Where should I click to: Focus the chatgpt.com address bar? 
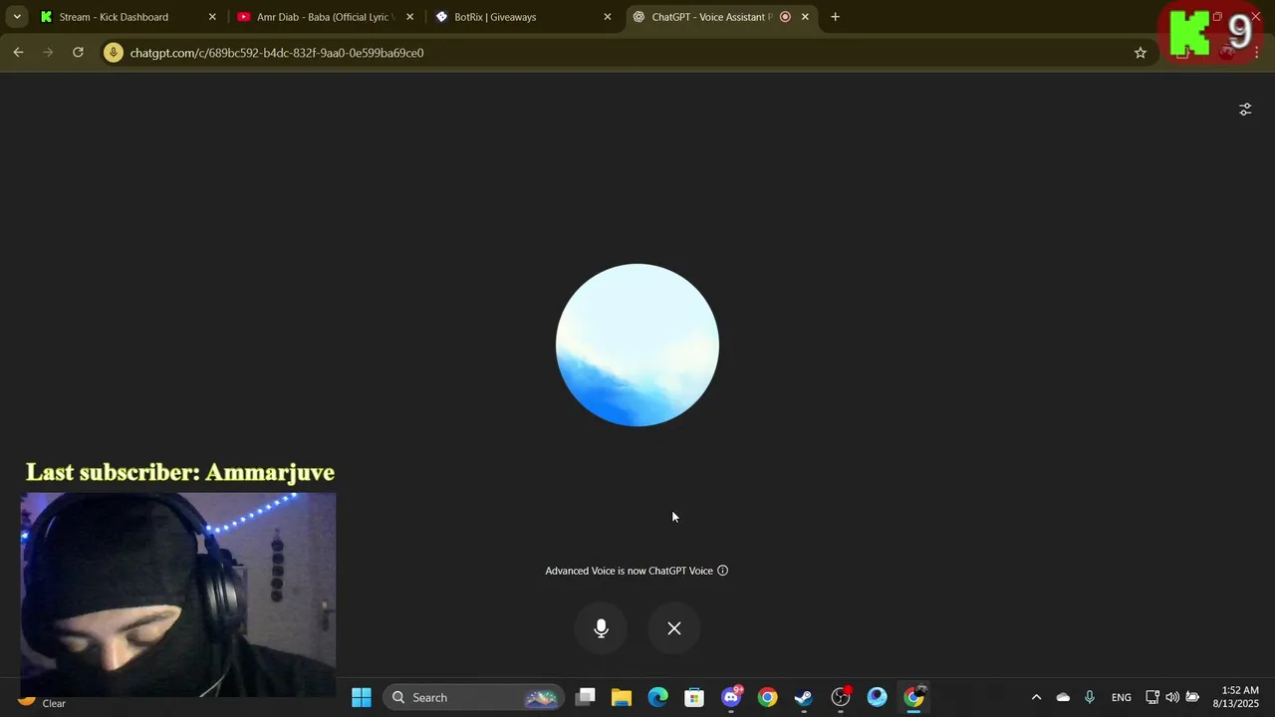click(x=628, y=53)
